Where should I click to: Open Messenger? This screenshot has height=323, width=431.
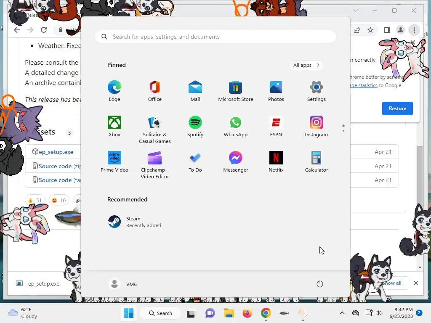tap(236, 162)
